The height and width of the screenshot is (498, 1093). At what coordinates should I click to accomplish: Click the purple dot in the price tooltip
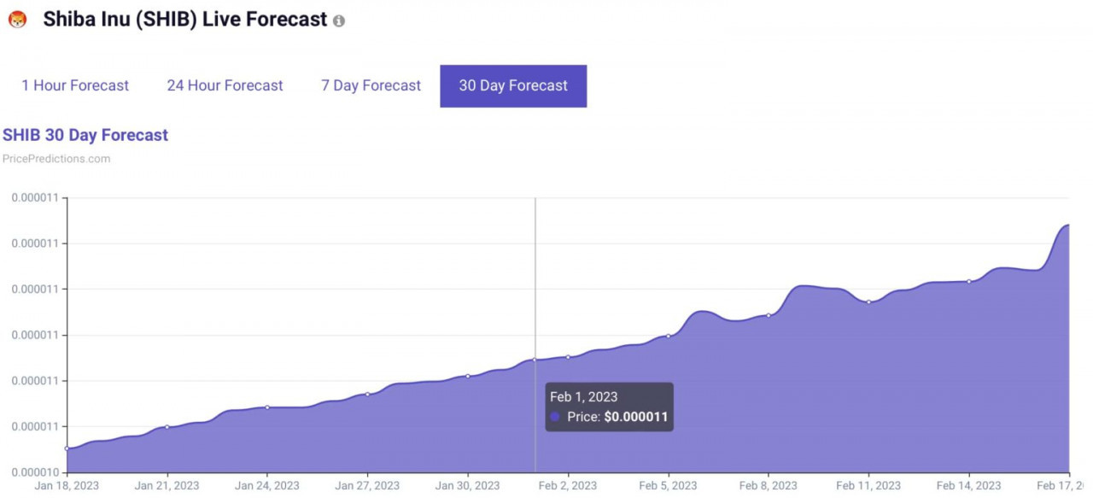click(x=555, y=417)
